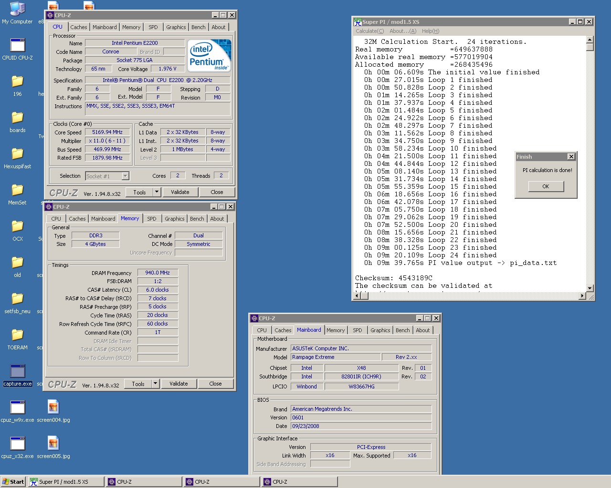The width and height of the screenshot is (611, 488).
Task: Switch to Mainboard tab in top CPU-Z window
Action: [105, 27]
